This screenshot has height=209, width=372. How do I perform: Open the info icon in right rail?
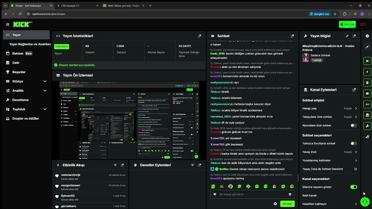pyautogui.click(x=367, y=36)
